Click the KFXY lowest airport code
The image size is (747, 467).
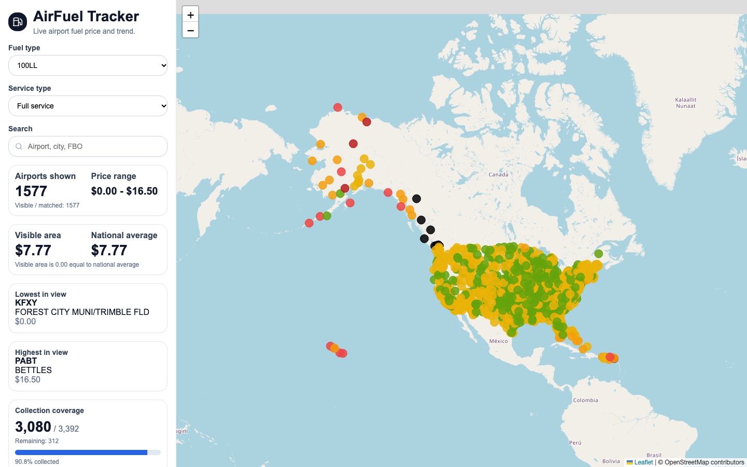[x=26, y=303]
